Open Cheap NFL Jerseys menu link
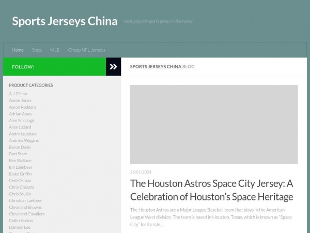Image resolution: width=310 pixels, height=233 pixels. tap(86, 50)
